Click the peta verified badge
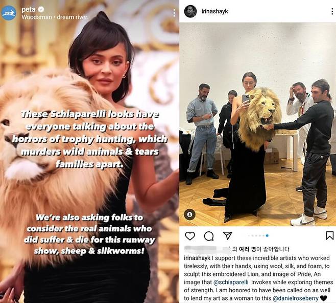The image size is (336, 303). point(41,9)
